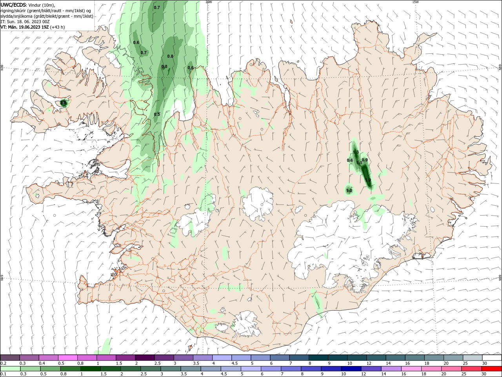
Task: Click the medium green 0.5 rain legend swatch
Action: pyautogui.click(x=50, y=369)
